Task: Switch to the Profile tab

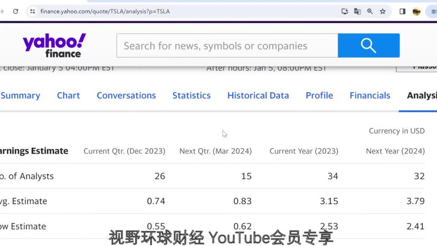Action: tap(320, 96)
